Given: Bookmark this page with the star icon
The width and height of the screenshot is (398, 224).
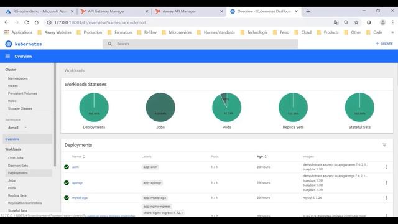Looking at the screenshot, I should (356, 22).
